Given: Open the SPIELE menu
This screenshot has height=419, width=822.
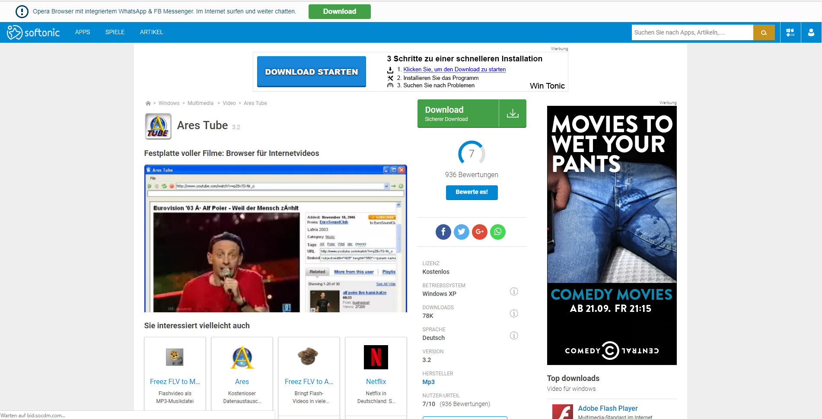Looking at the screenshot, I should 115,32.
